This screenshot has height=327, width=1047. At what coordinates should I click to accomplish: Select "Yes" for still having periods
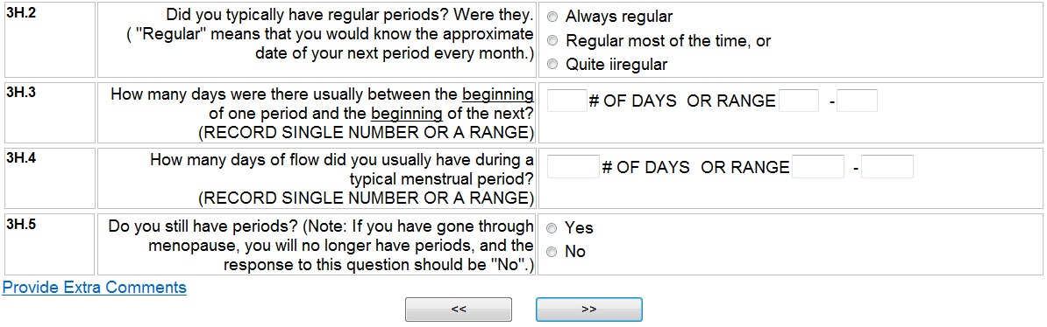click(552, 228)
